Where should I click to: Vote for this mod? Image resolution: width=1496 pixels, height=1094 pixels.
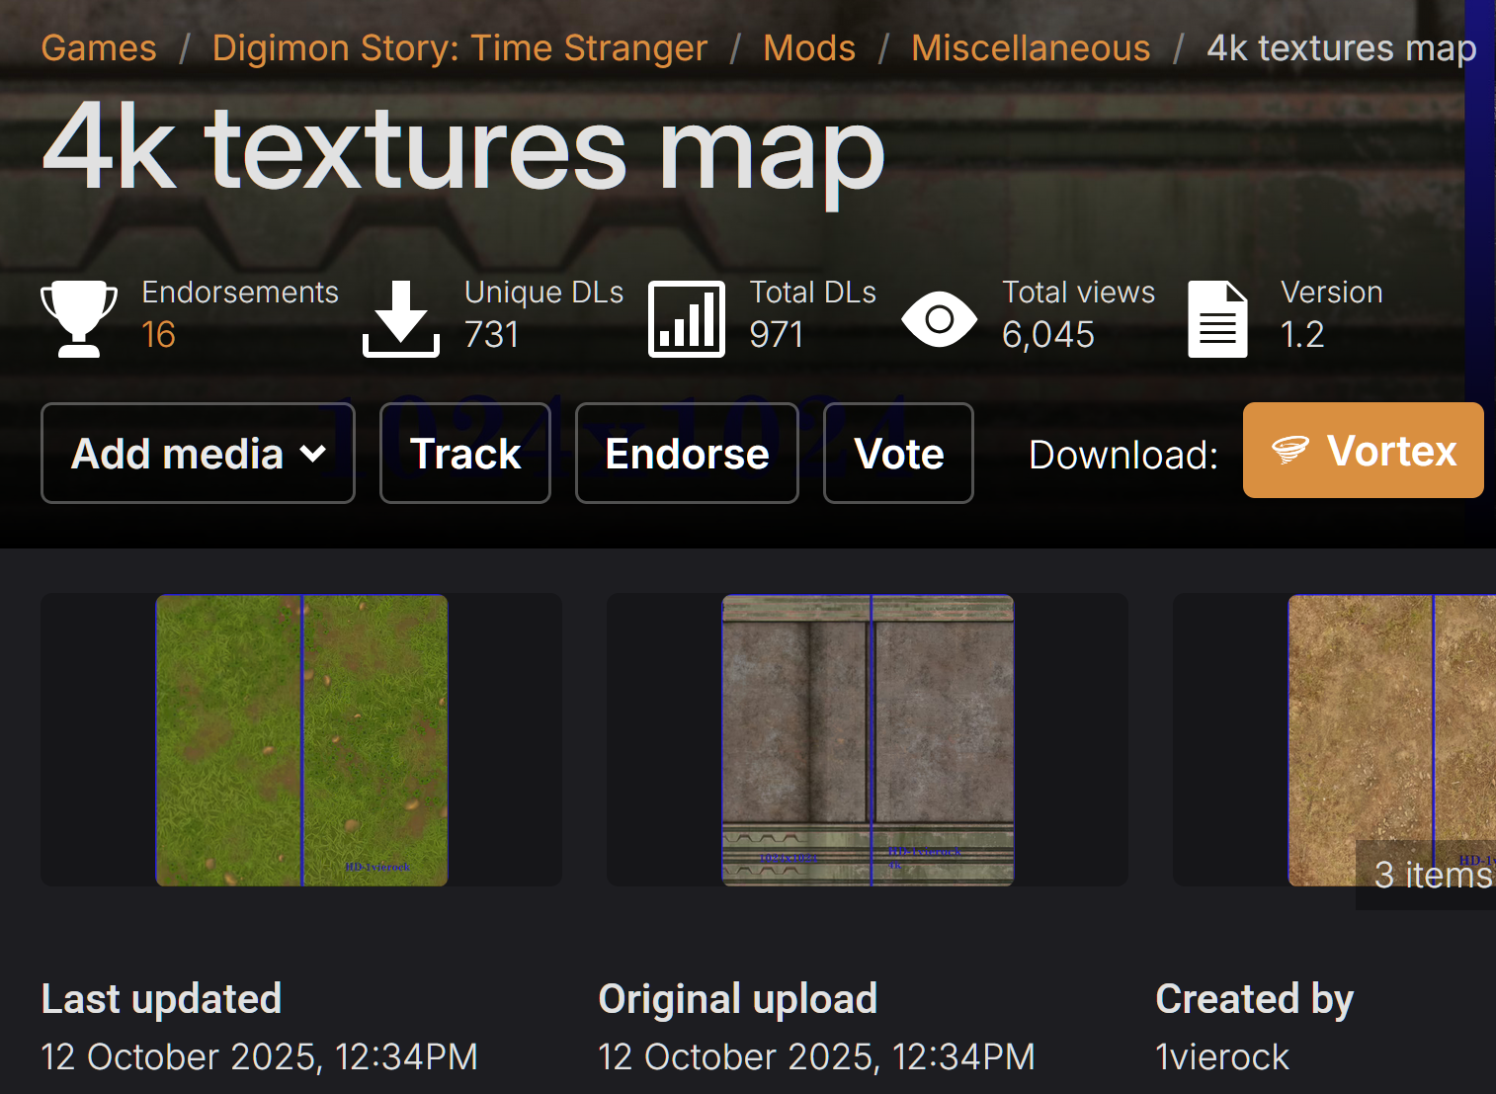898,454
